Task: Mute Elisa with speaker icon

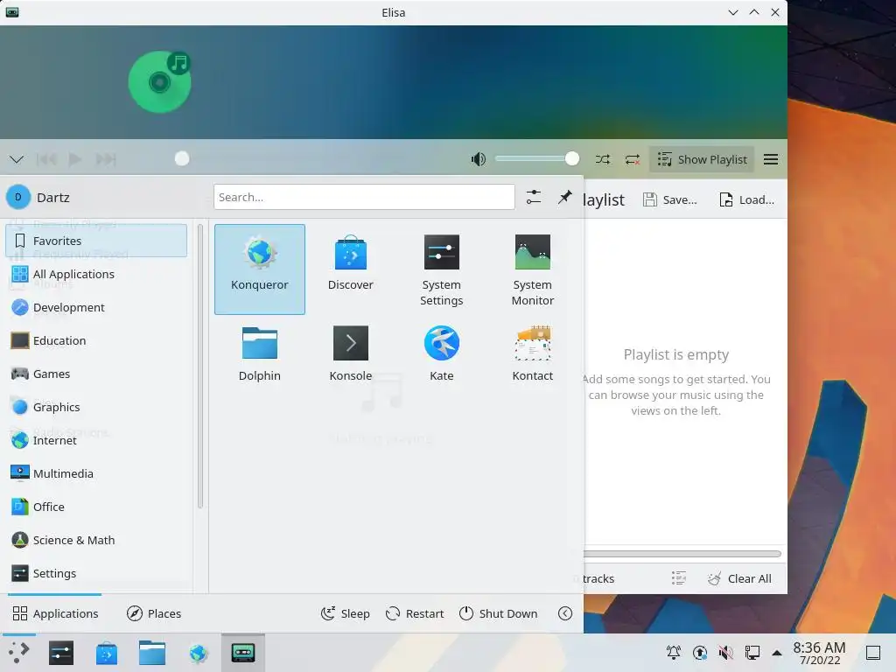Action: (479, 159)
